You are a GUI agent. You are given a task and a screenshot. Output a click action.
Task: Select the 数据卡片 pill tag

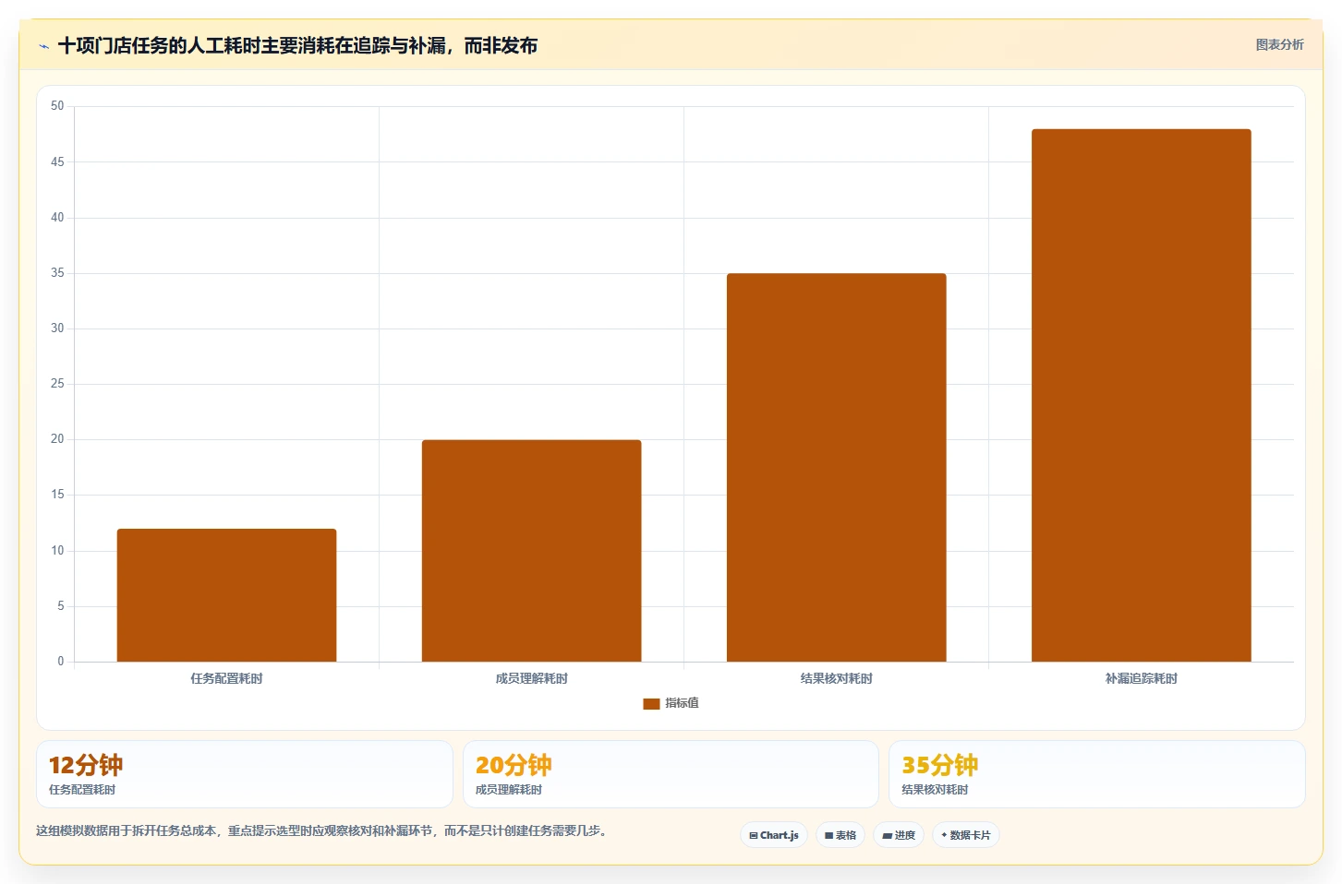(x=966, y=835)
